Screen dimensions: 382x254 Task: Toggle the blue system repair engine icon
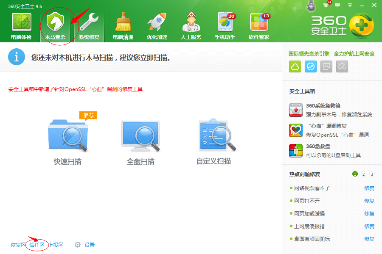[x=311, y=66]
